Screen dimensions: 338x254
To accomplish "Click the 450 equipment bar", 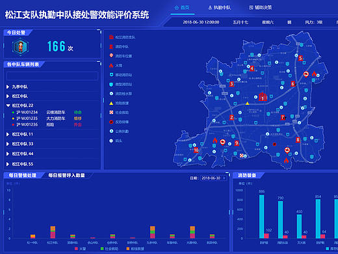I will pos(299,227).
